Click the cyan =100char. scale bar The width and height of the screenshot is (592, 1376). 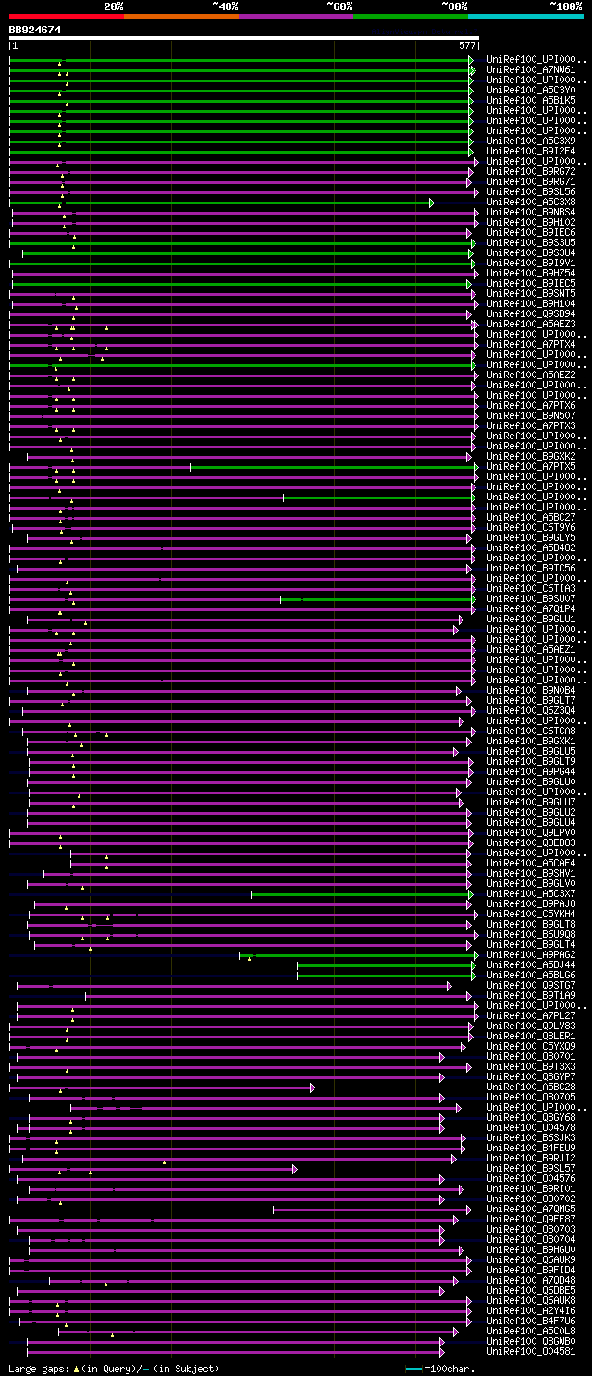(413, 1369)
